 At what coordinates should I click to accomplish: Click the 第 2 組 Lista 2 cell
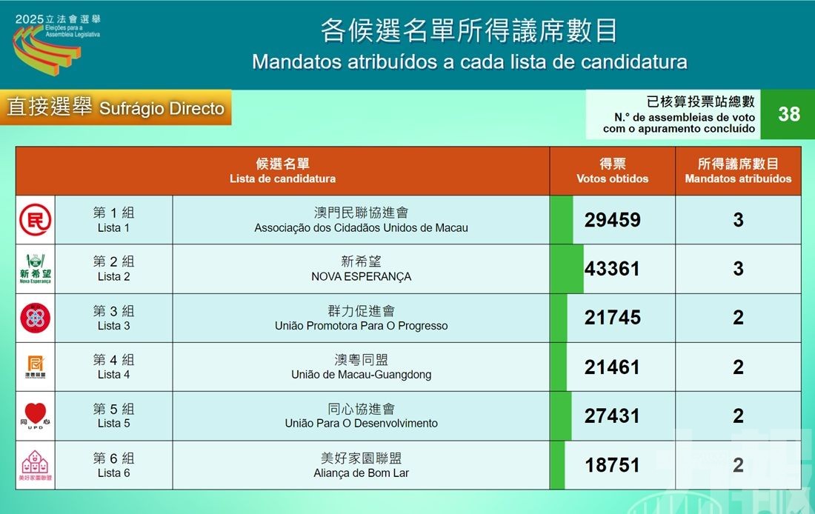tap(114, 269)
